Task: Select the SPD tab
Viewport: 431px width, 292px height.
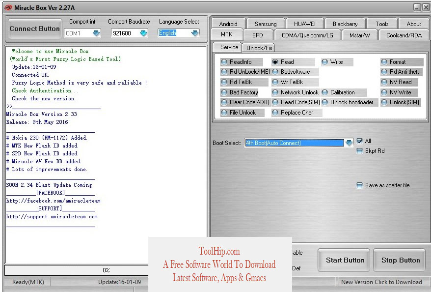Action: coord(258,35)
